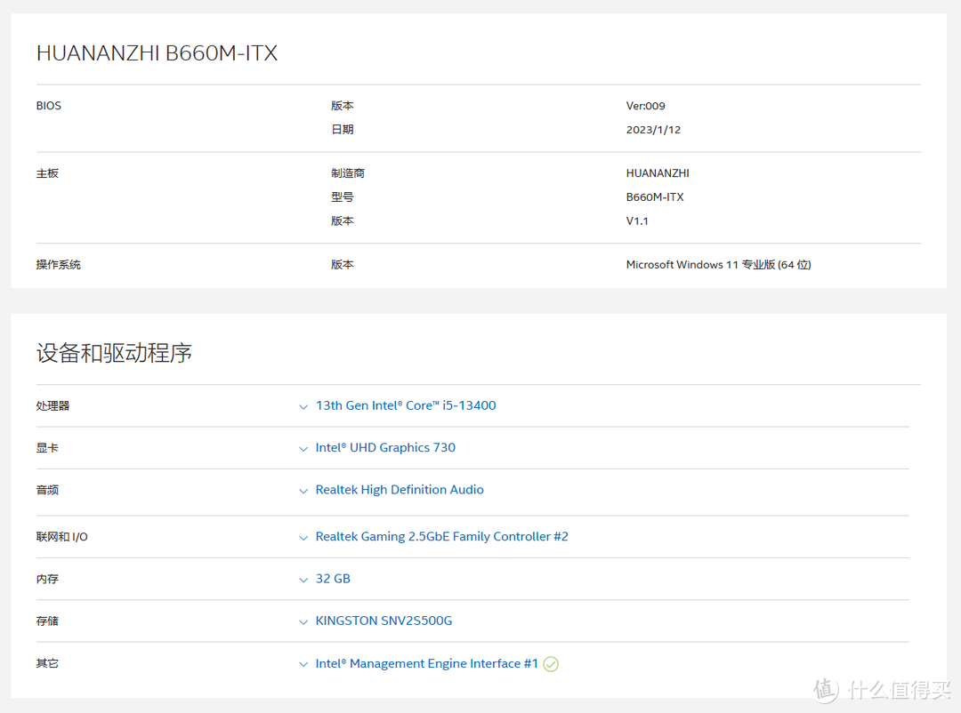The width and height of the screenshot is (961, 713).
Task: Select manufacturer value HUANANZHI
Action: pyautogui.click(x=658, y=173)
